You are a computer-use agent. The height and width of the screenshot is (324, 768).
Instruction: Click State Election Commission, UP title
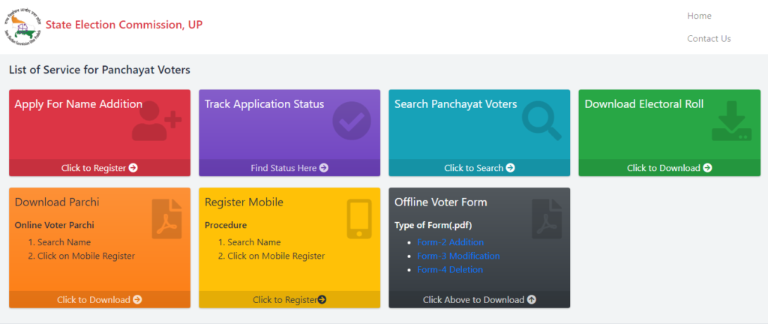pyautogui.click(x=124, y=25)
